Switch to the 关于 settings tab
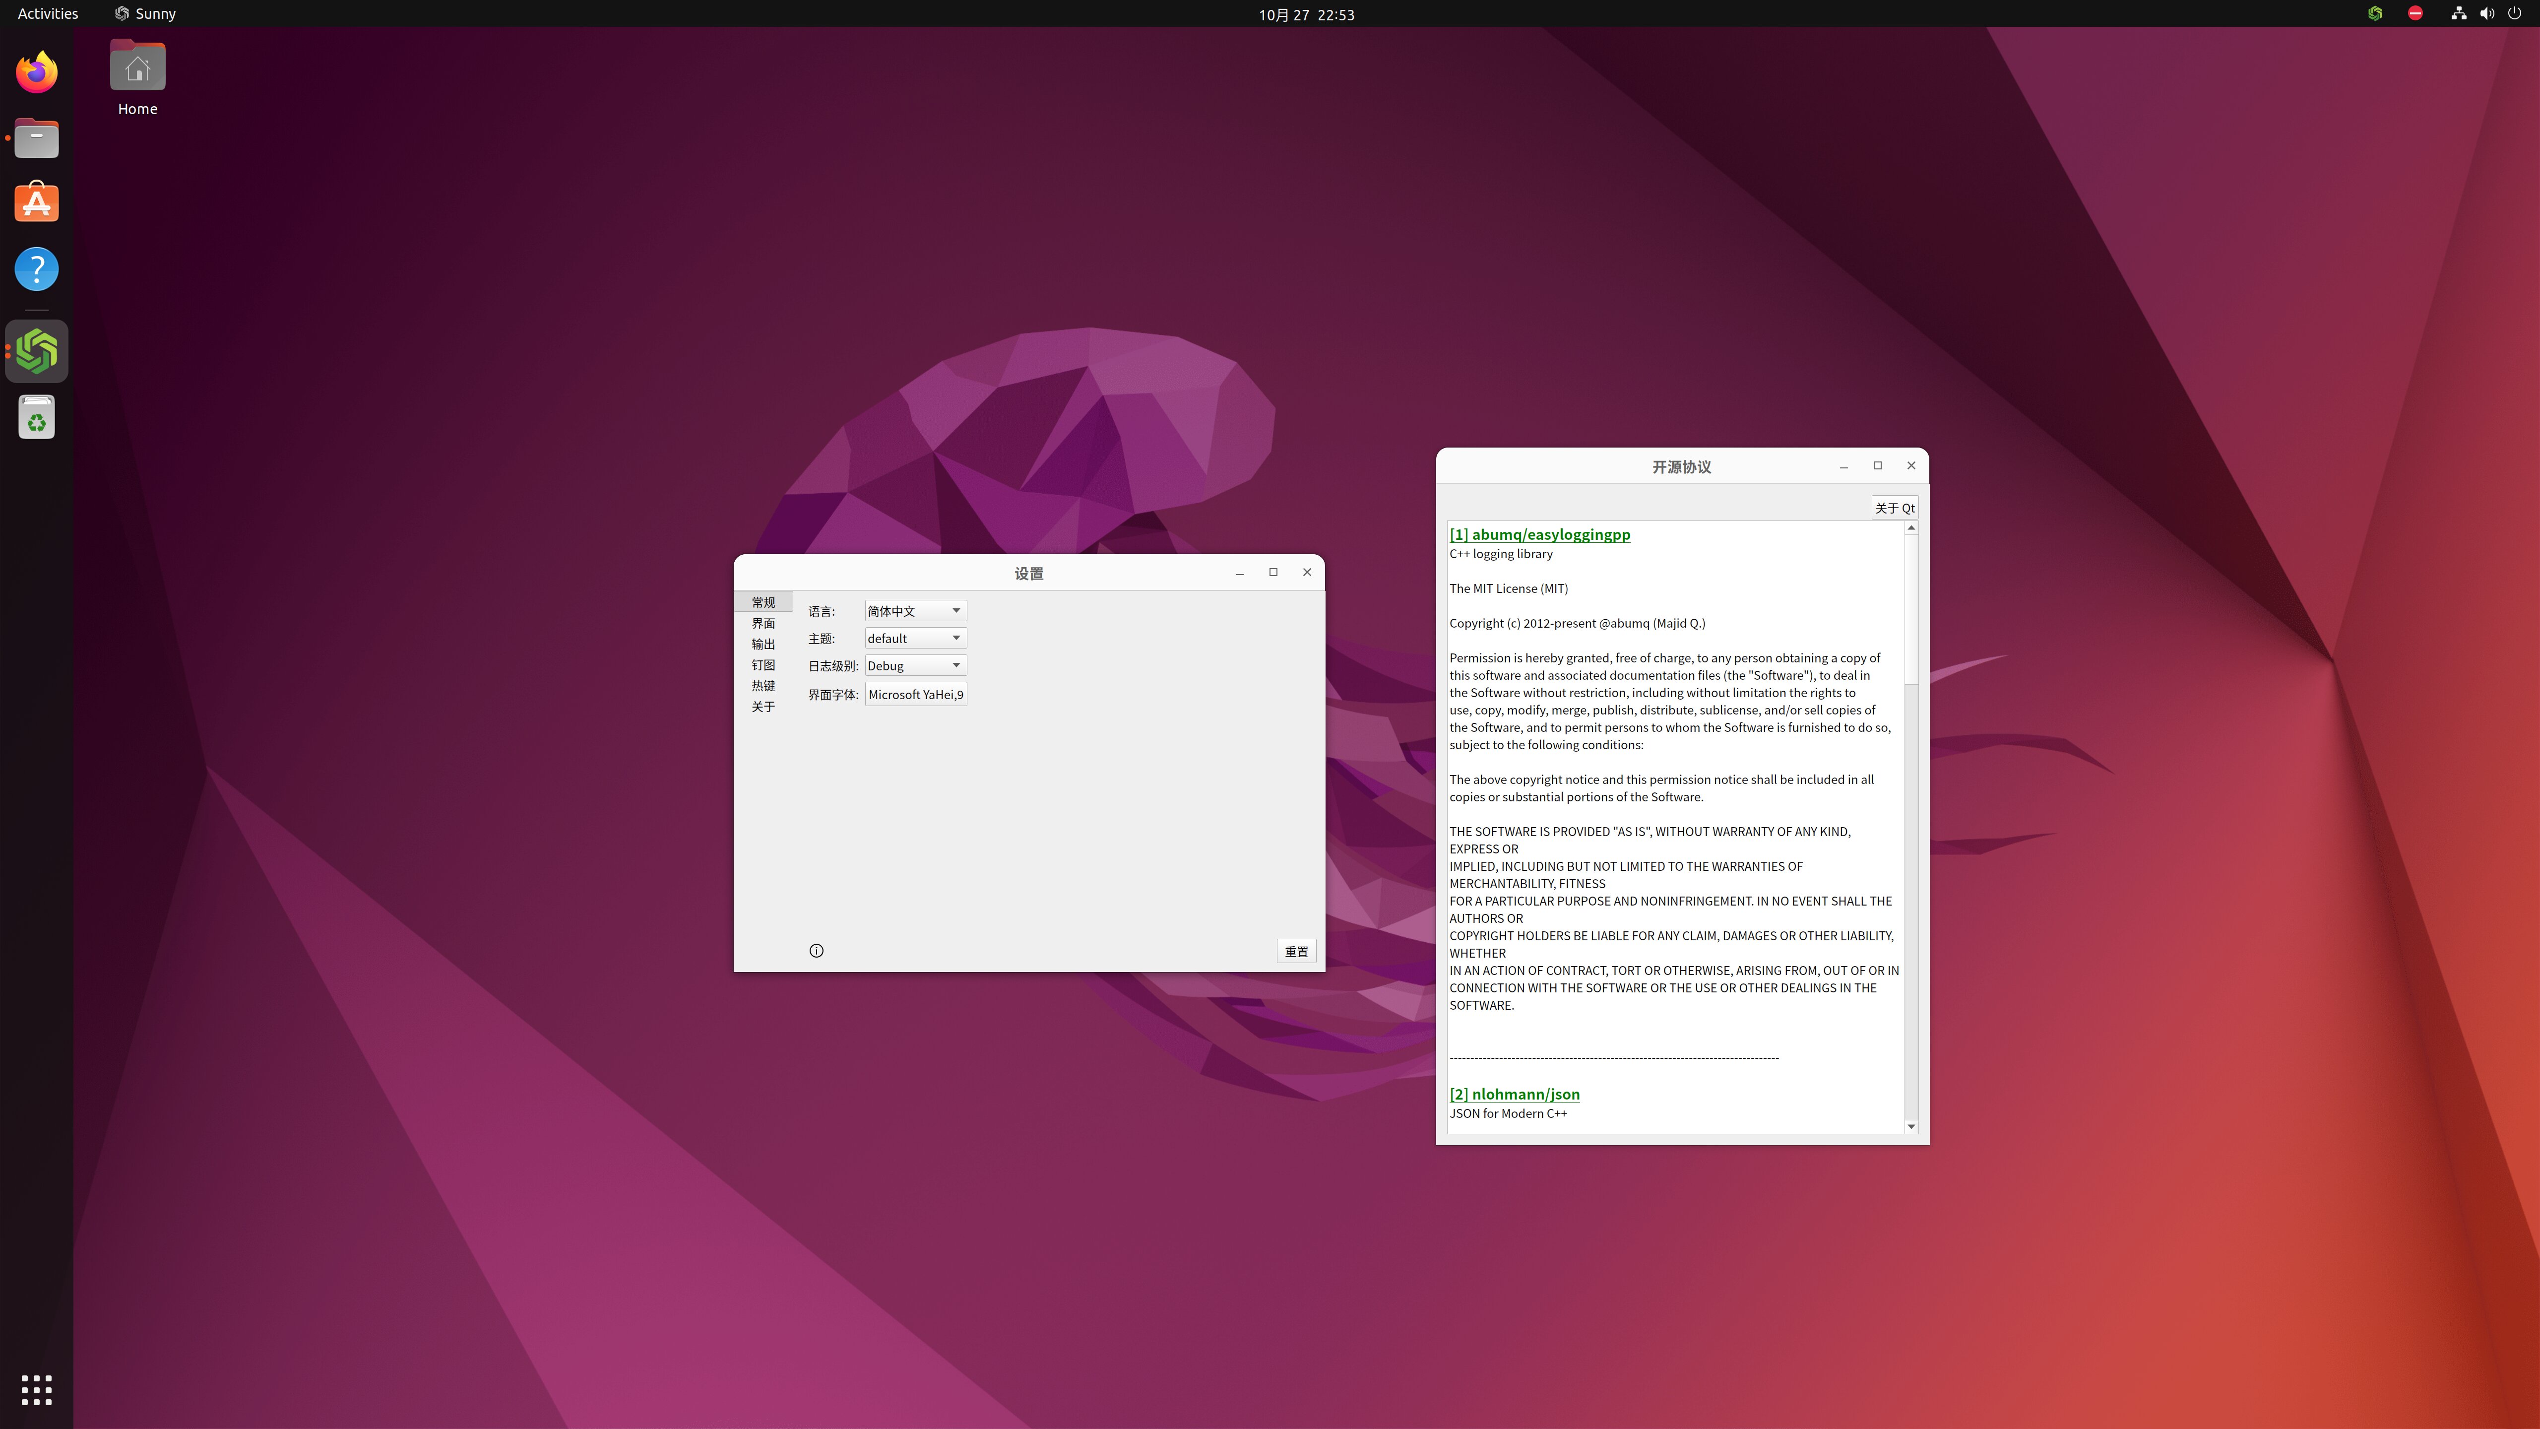Image resolution: width=2540 pixels, height=1429 pixels. (x=763, y=706)
